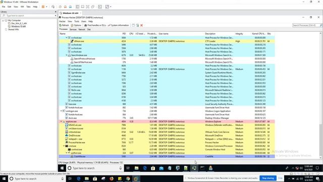Screen dimensions: 323x182
Task: Open Microsoft Edge in guest taskbar
Action: coord(145,168)
